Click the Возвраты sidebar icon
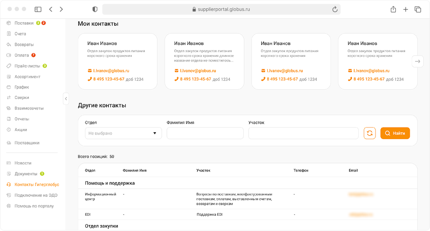 point(9,44)
